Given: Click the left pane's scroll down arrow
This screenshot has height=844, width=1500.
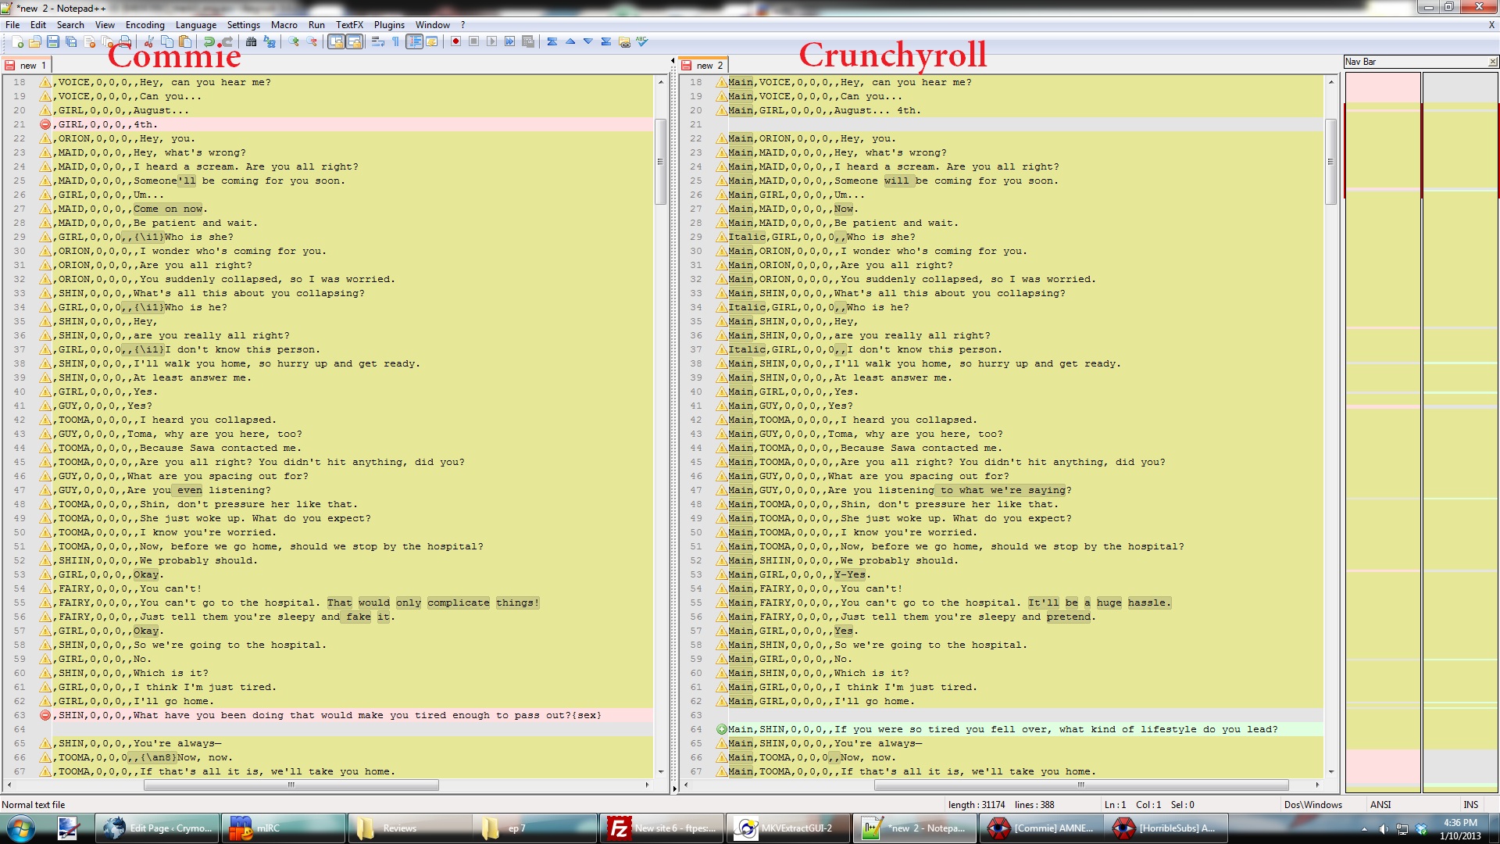Looking at the screenshot, I should coord(661,772).
